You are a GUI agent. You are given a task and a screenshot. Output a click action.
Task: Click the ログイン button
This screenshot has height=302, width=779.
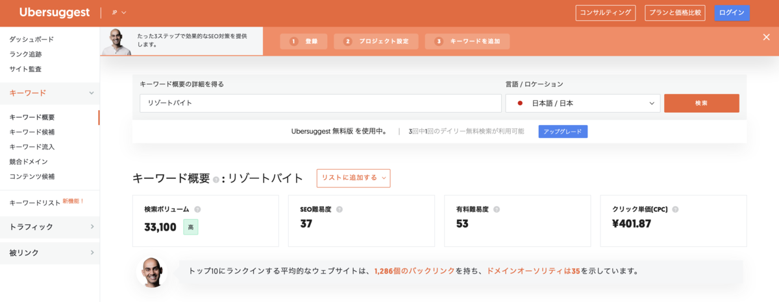point(732,13)
